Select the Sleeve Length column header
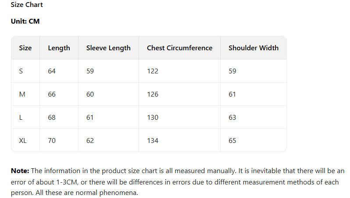 [x=108, y=48]
